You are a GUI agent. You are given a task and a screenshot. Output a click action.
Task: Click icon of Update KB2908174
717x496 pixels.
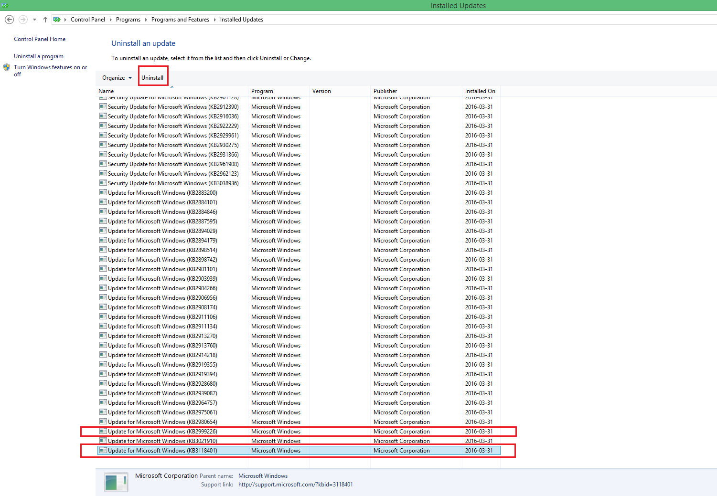[103, 307]
